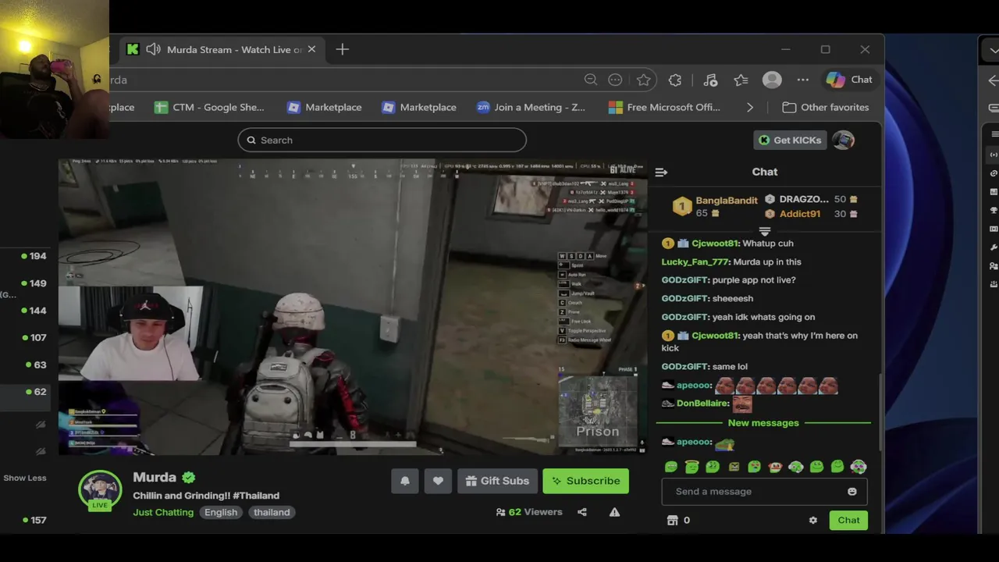
Task: Open the emoji picker in message box
Action: coord(851,492)
